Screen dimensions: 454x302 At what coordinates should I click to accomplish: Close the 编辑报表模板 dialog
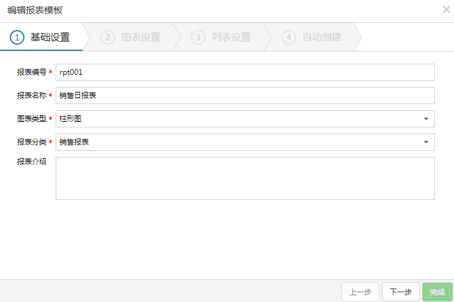tap(446, 10)
